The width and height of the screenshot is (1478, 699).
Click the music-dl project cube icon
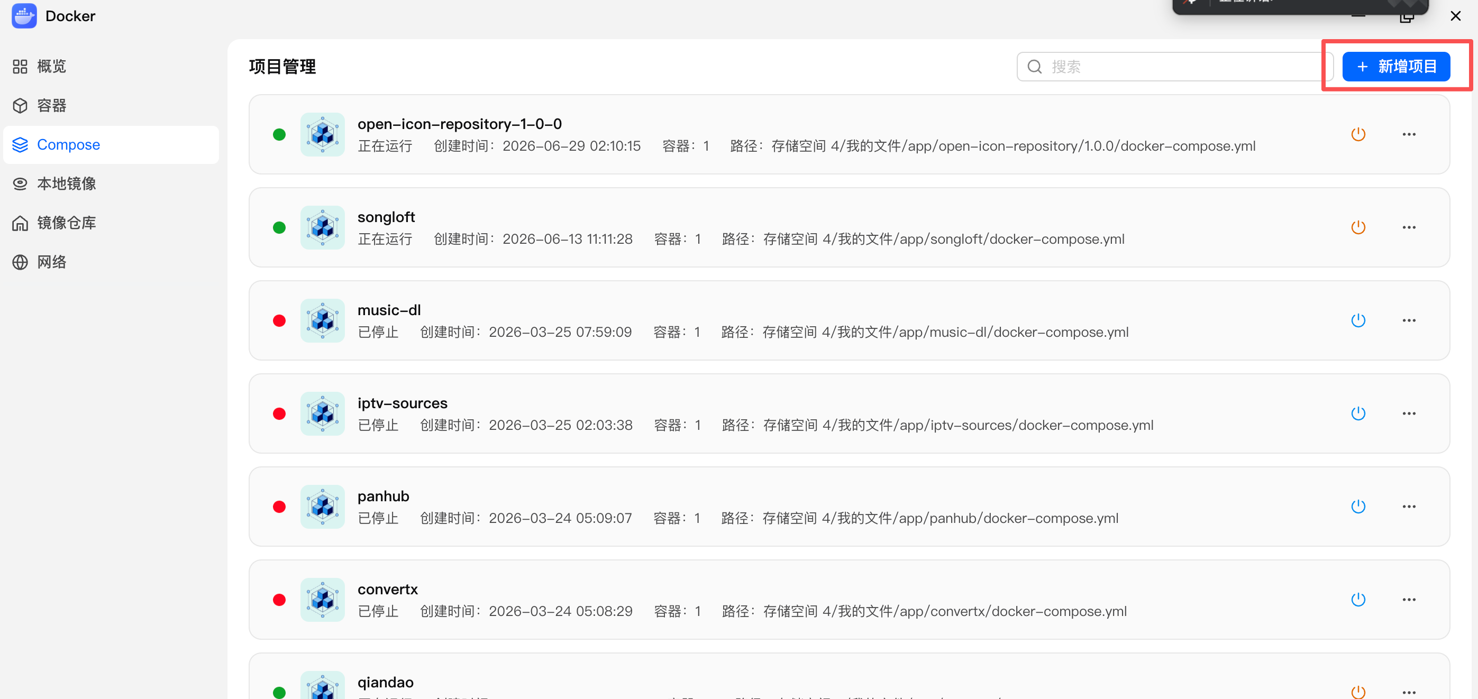[x=323, y=320]
